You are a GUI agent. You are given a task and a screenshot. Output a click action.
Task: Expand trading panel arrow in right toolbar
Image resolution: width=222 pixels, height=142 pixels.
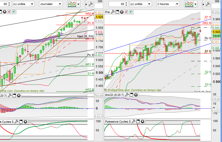[203, 4]
